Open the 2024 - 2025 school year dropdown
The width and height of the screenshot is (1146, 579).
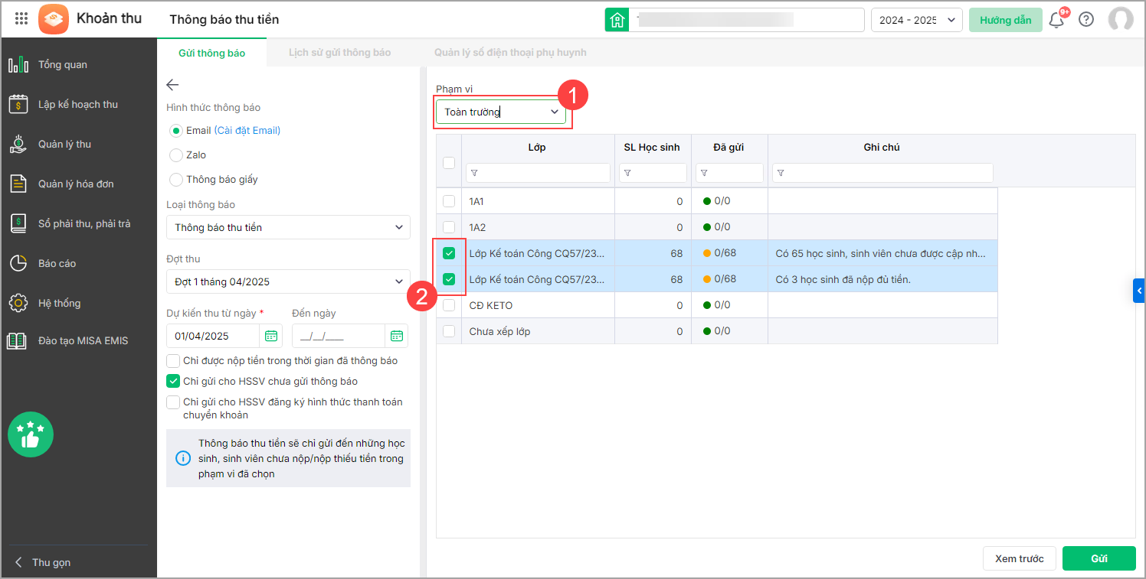(917, 20)
